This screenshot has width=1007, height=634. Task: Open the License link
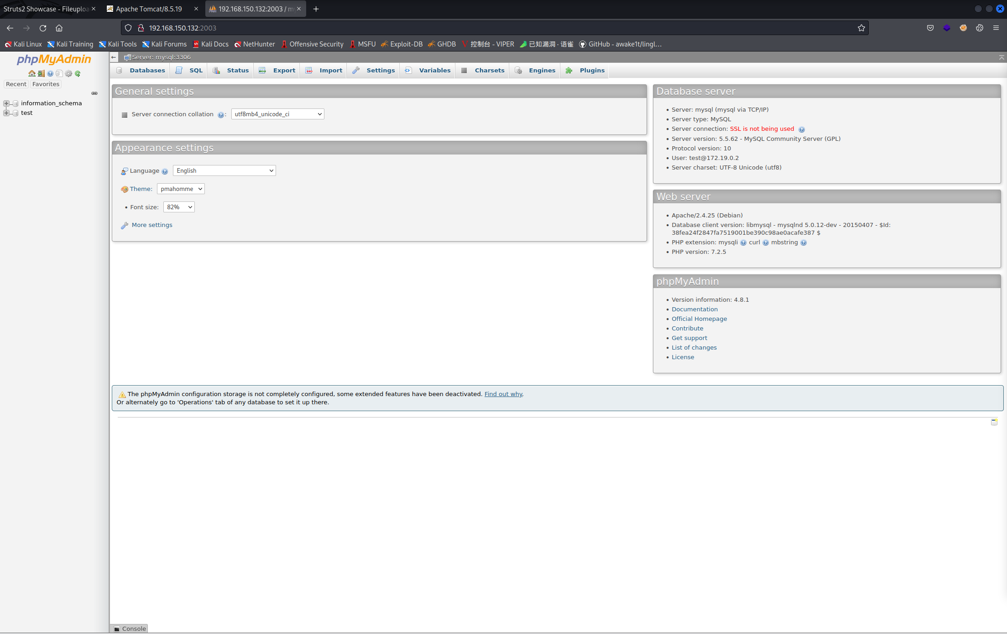683,357
